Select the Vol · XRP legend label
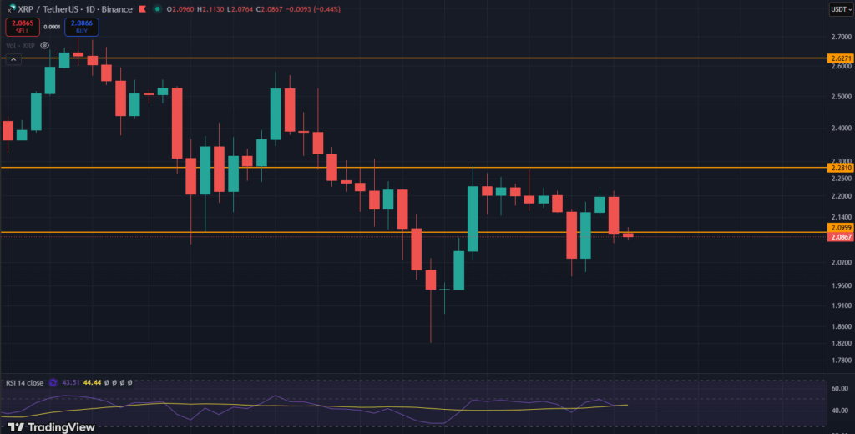Screen dimensions: 855x434 point(21,46)
